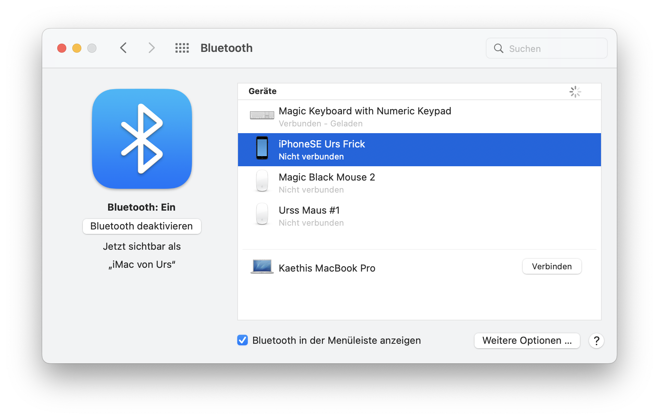Toggle Bluetooth in der Menüleiste anzeigen checkbox
The height and width of the screenshot is (419, 659).
(x=243, y=340)
